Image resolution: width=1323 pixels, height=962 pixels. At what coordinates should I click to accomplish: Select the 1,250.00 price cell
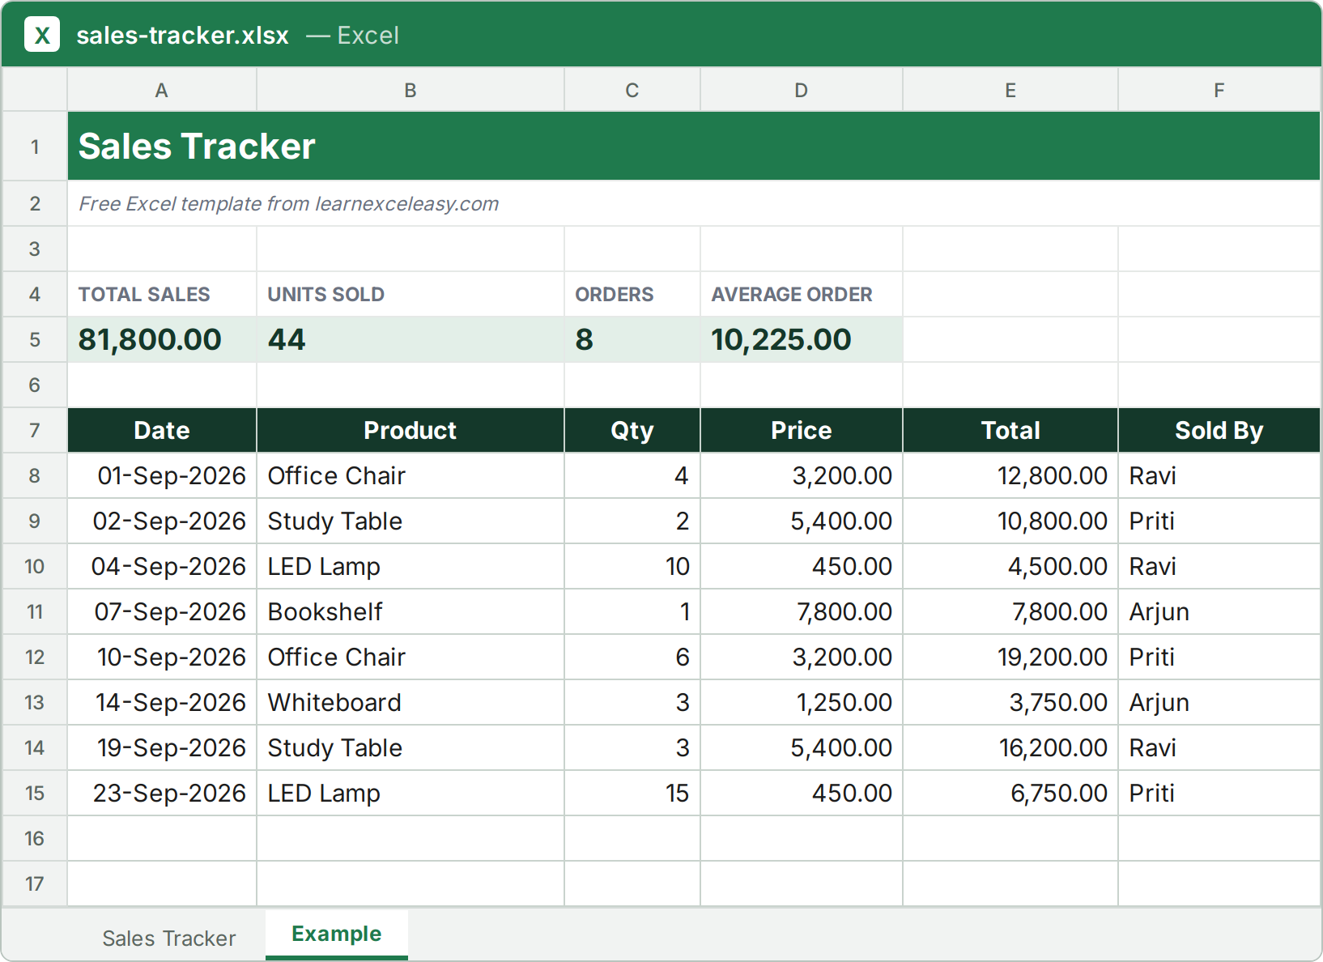click(x=802, y=702)
